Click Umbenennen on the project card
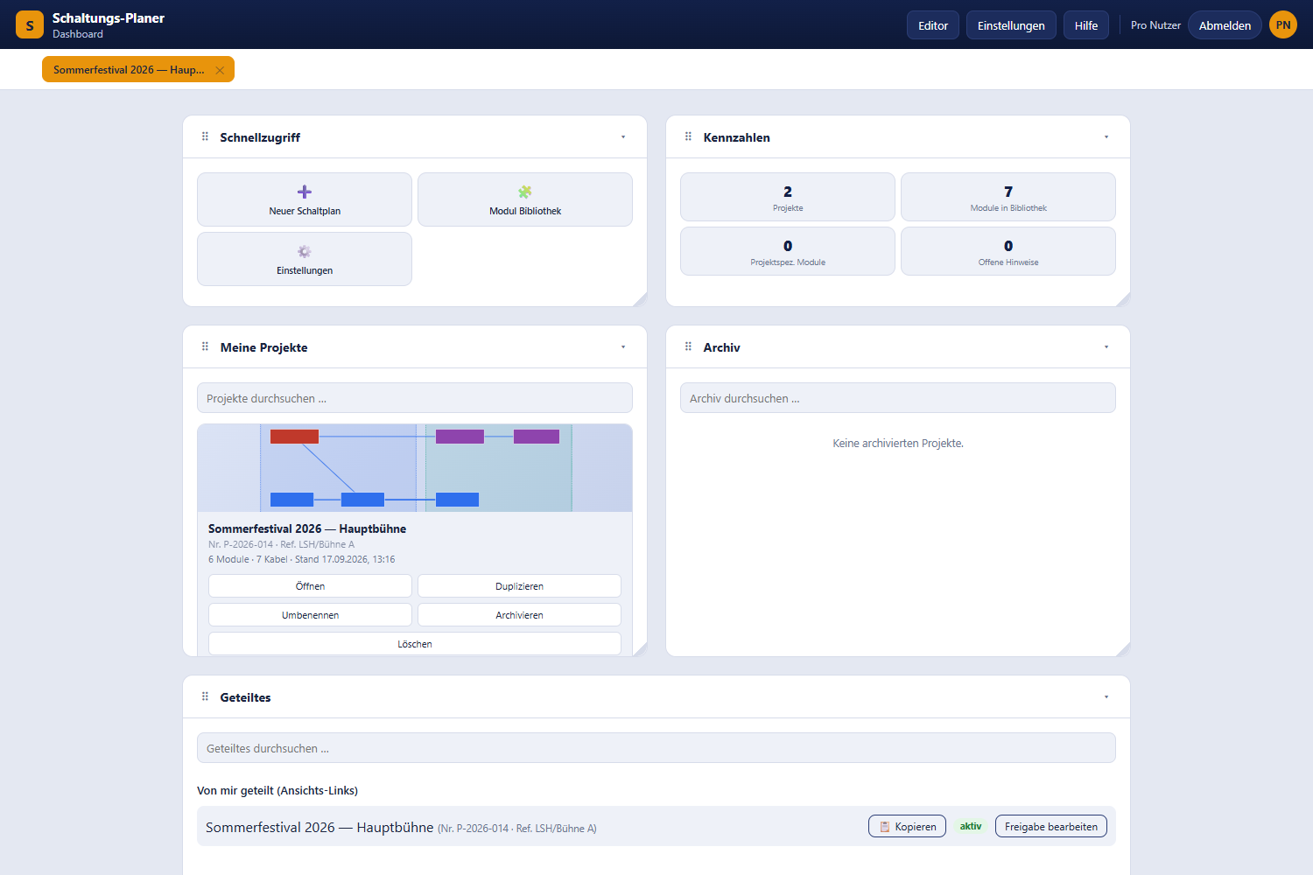This screenshot has height=875, width=1313. click(x=310, y=615)
